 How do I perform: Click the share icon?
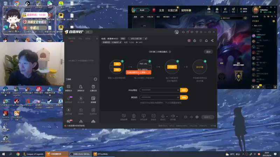coord(212,40)
